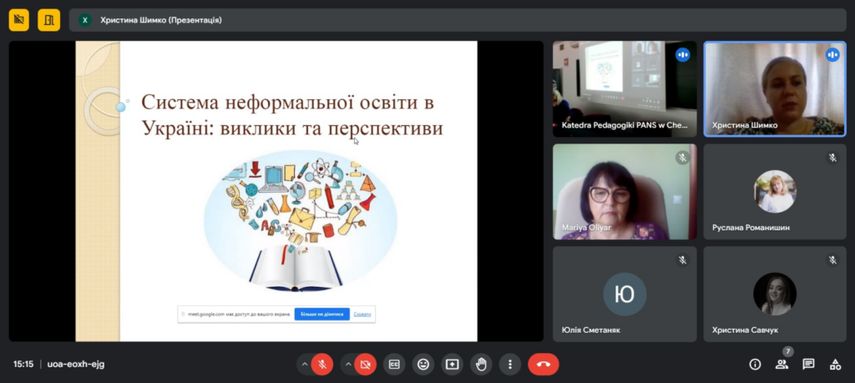Open the meeting chat panel
Screen dimensions: 855x383
[808, 364]
